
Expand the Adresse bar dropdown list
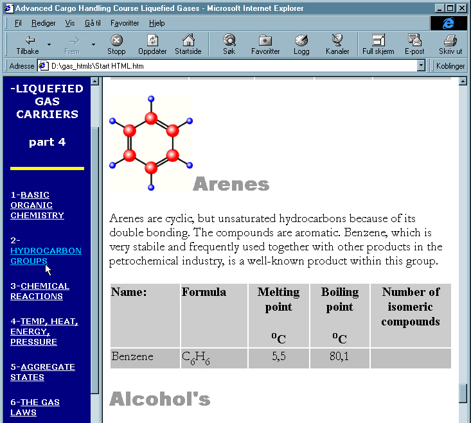click(x=421, y=65)
